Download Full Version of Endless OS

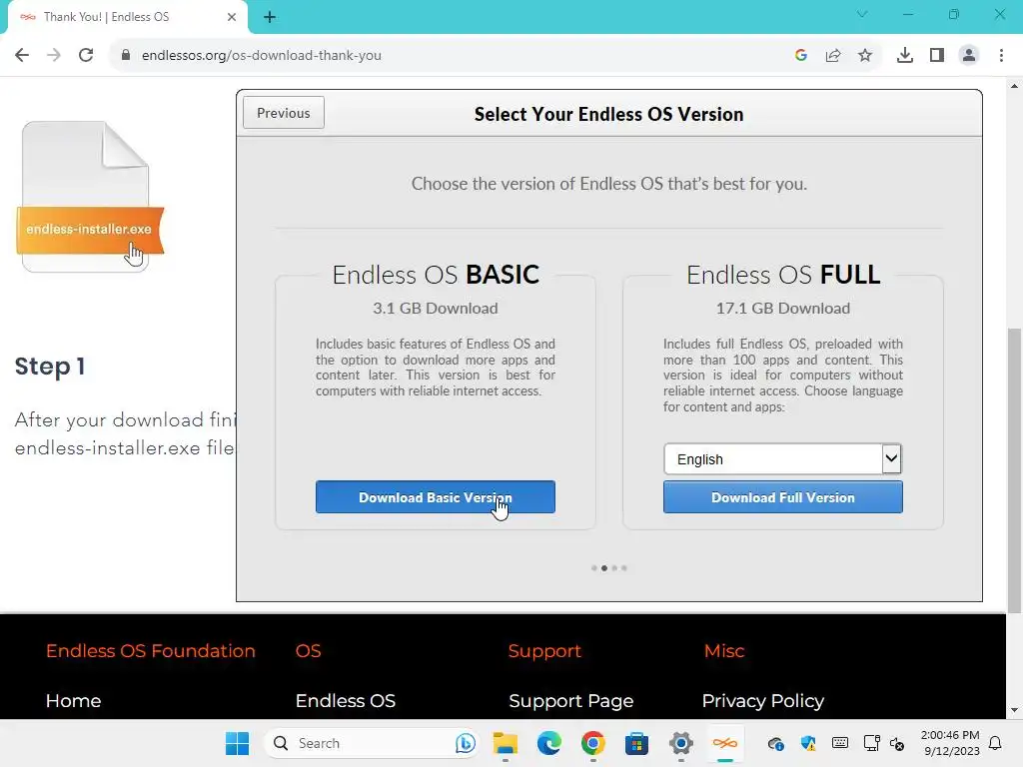point(783,497)
